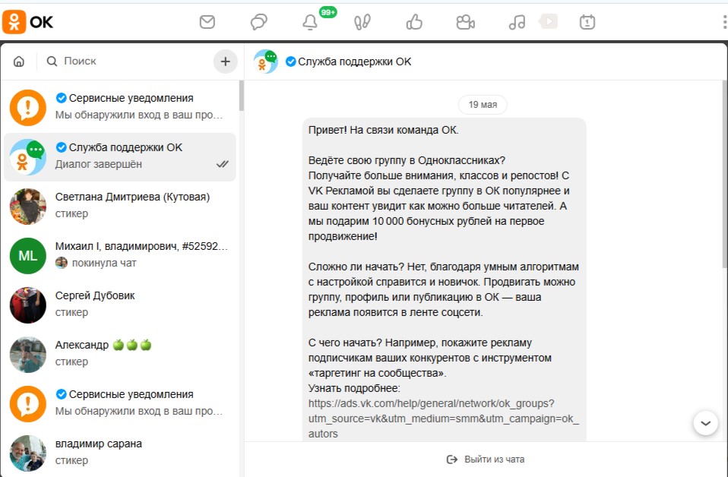Click the first orange exclamation notification avatar

pos(28,108)
